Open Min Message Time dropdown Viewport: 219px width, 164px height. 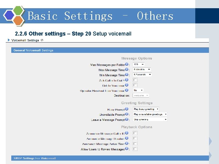point(142,75)
